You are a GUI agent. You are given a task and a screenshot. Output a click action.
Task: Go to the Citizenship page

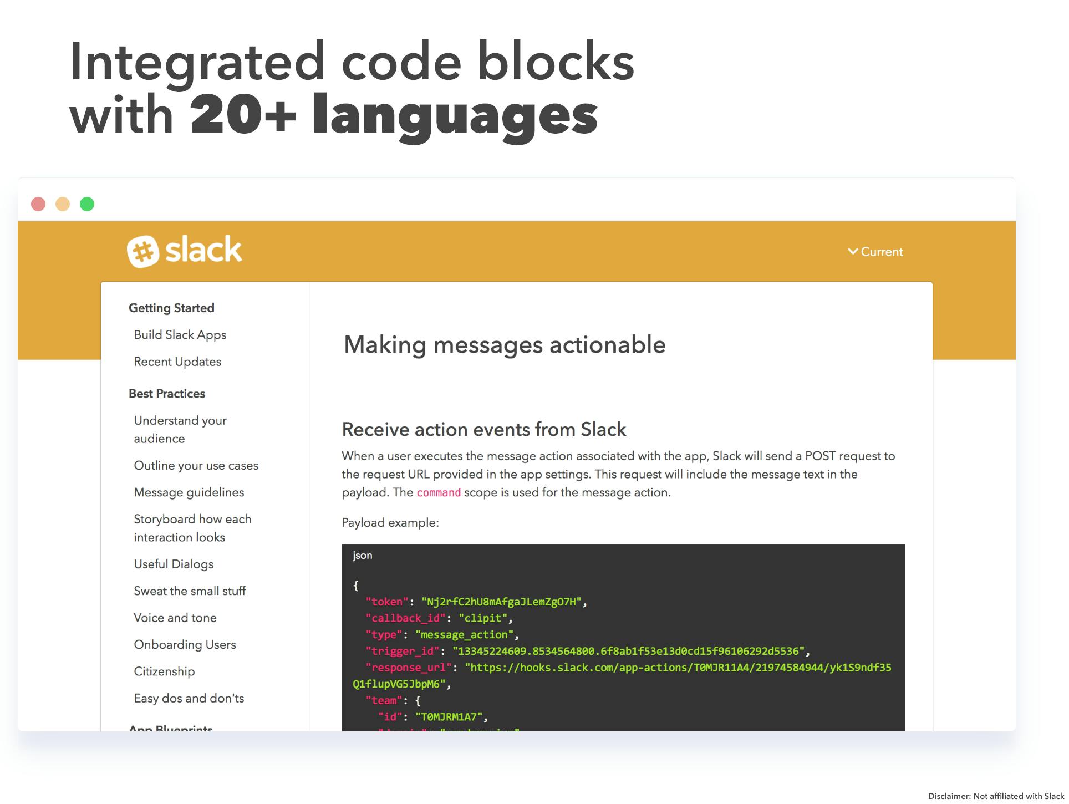tap(164, 671)
